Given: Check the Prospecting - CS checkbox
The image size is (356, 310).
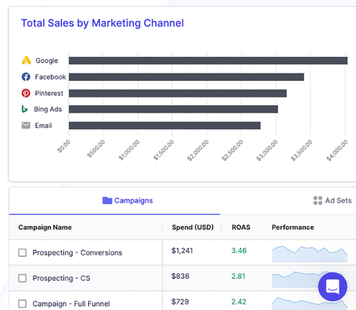Looking at the screenshot, I should point(22,278).
